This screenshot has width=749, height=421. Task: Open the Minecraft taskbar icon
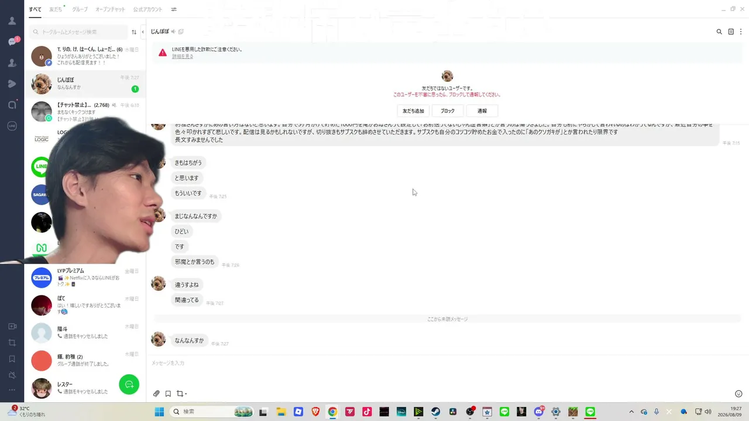[x=573, y=412]
